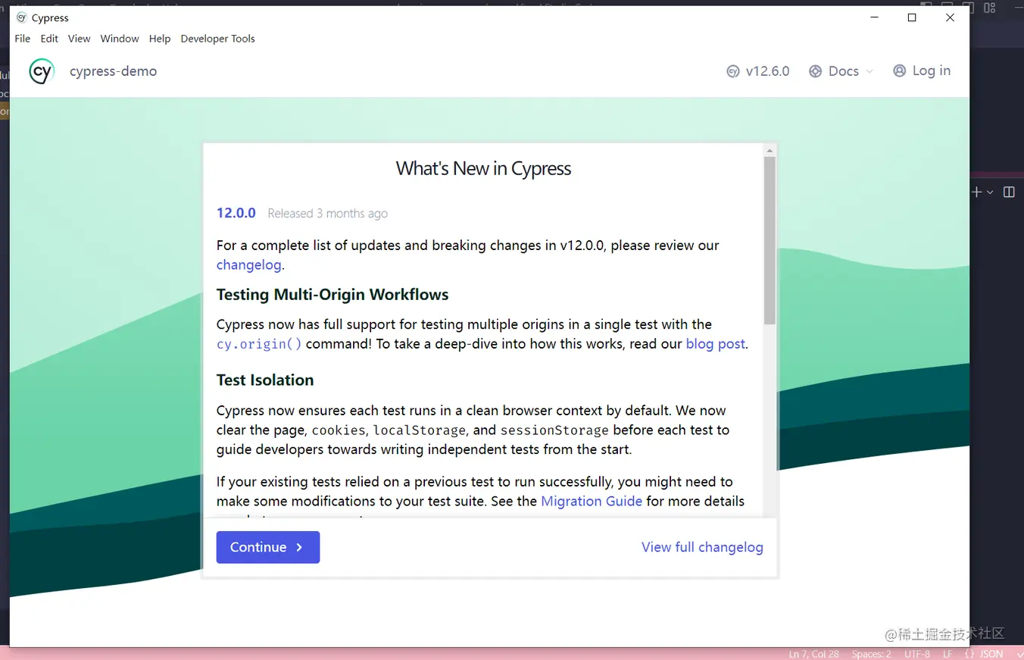Image resolution: width=1024 pixels, height=660 pixels.
Task: Open the blog post link
Action: (x=715, y=344)
